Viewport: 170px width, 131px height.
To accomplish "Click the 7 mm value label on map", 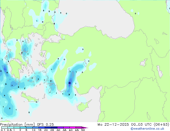I will click(x=12, y=86).
